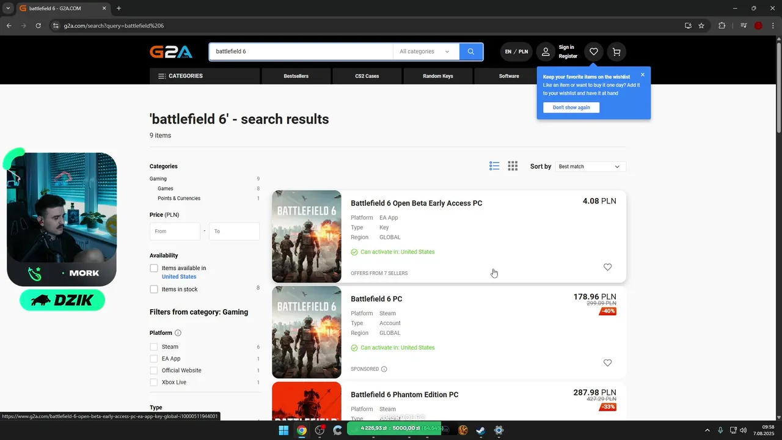Image resolution: width=782 pixels, height=440 pixels.
Task: Open Battlefield 6 Phantom Edition PC title
Action: click(x=404, y=395)
